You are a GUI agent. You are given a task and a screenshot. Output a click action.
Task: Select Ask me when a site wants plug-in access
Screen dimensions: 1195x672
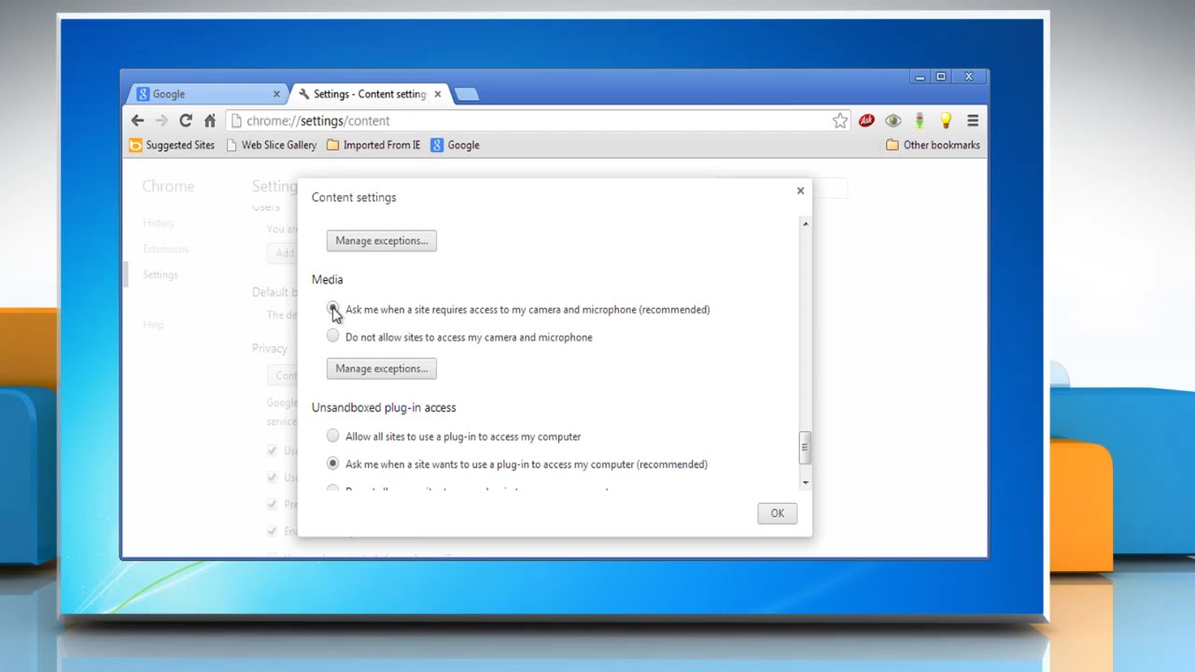[333, 463]
